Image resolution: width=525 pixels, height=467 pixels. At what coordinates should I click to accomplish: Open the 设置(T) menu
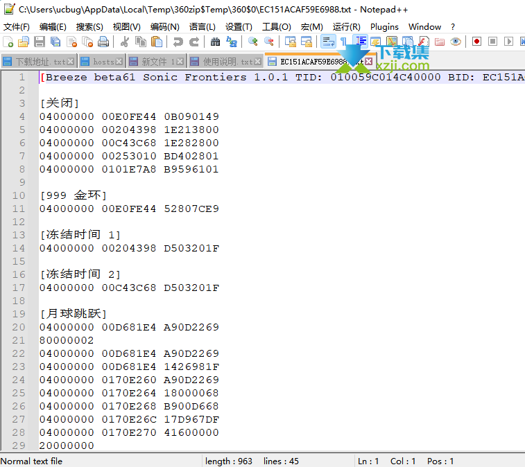tap(239, 27)
